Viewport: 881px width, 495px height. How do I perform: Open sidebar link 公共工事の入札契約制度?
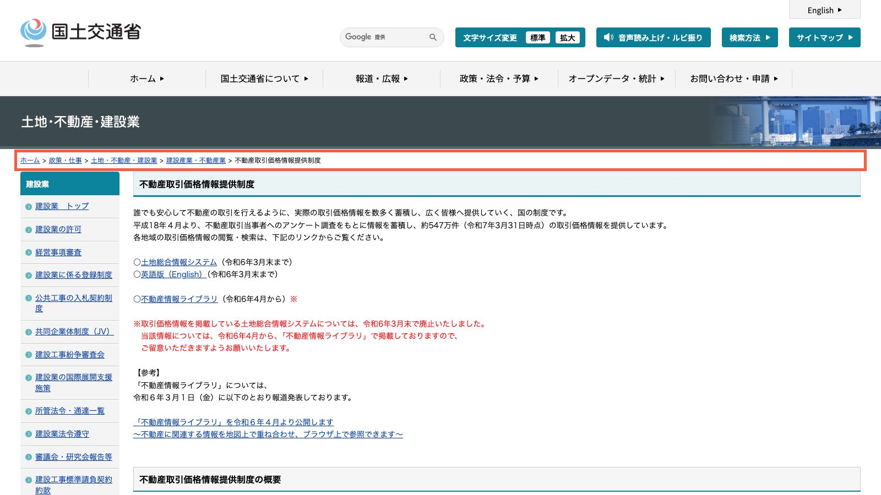tap(74, 303)
